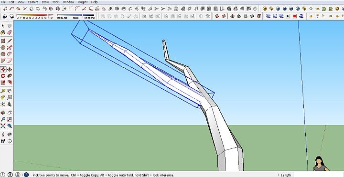Pick the Text label tool
Viewport: 344px width, 177px height.
click(x=10, y=97)
